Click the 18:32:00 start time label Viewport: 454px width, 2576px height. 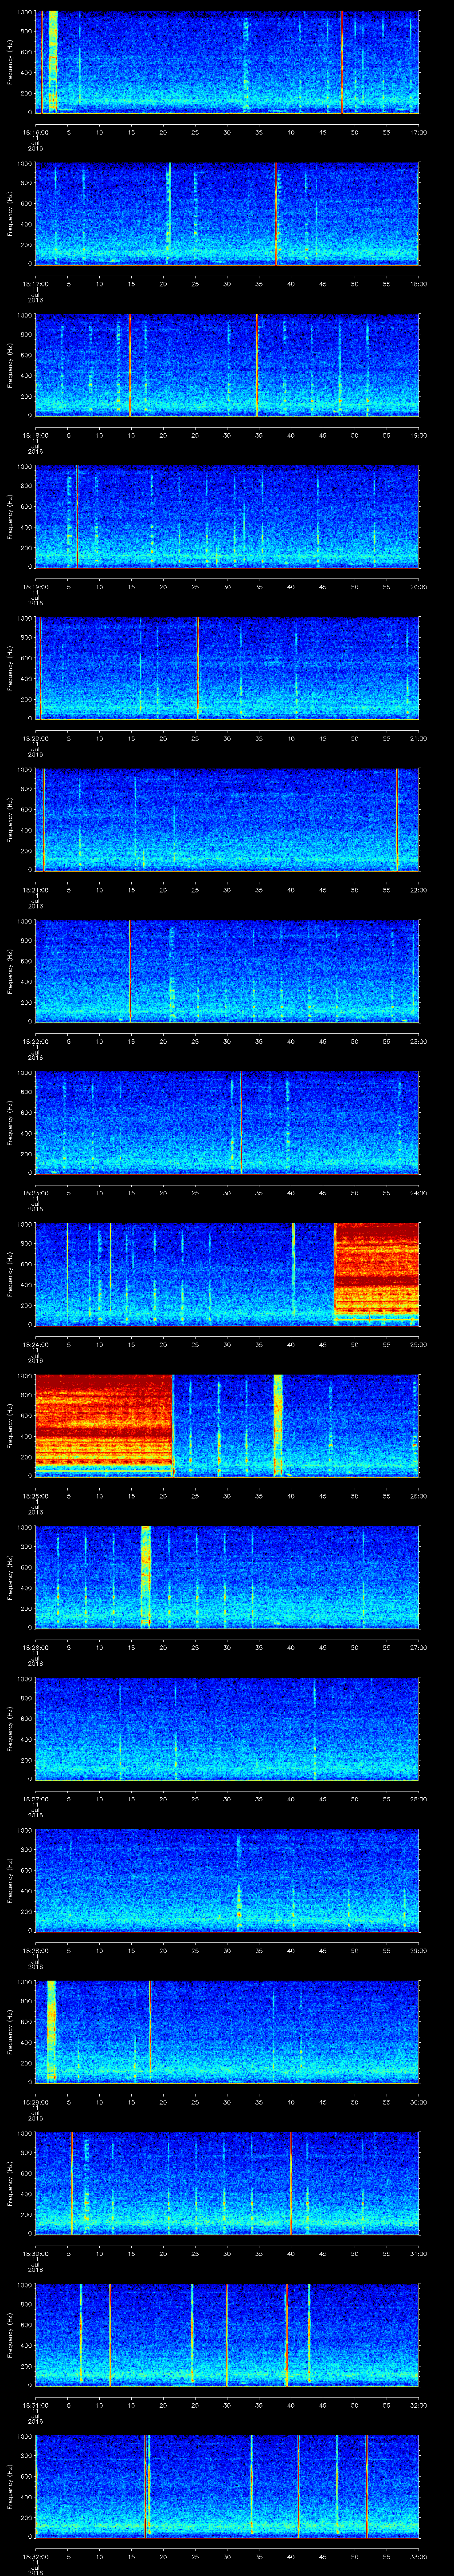(x=35, y=2556)
